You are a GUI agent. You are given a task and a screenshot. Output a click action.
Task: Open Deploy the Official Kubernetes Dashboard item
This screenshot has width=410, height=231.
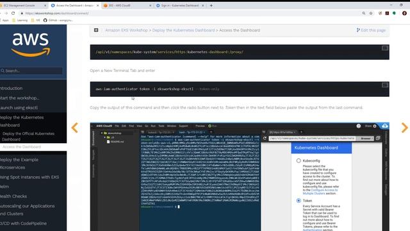(x=28, y=136)
